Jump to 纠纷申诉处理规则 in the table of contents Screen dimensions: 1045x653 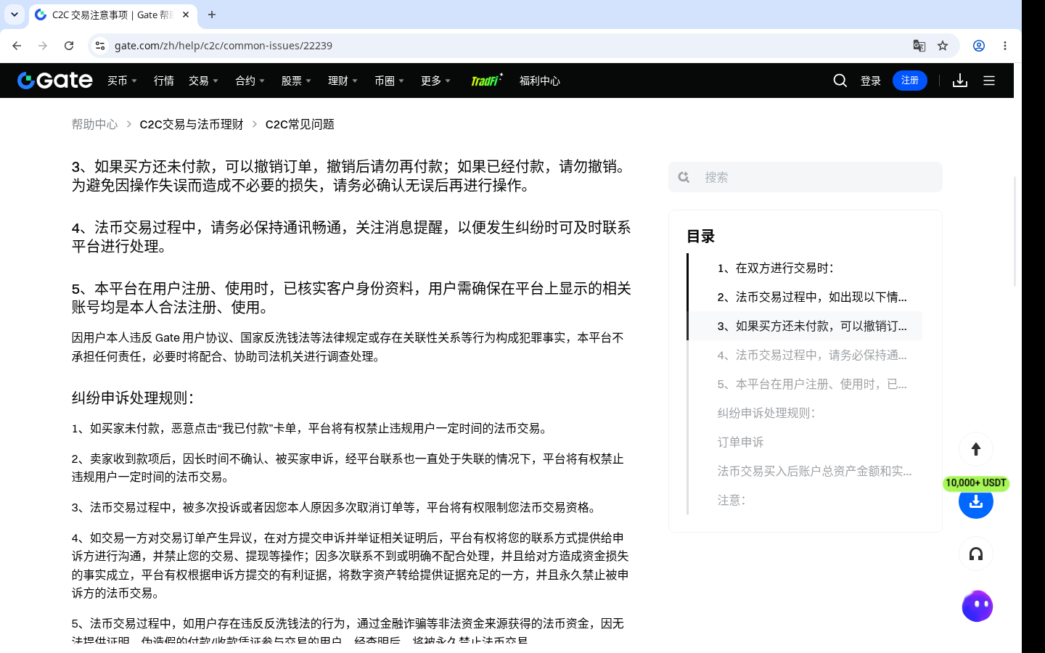pos(766,413)
